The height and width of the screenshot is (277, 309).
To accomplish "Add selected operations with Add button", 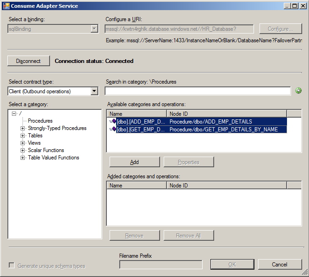I will pyautogui.click(x=134, y=162).
